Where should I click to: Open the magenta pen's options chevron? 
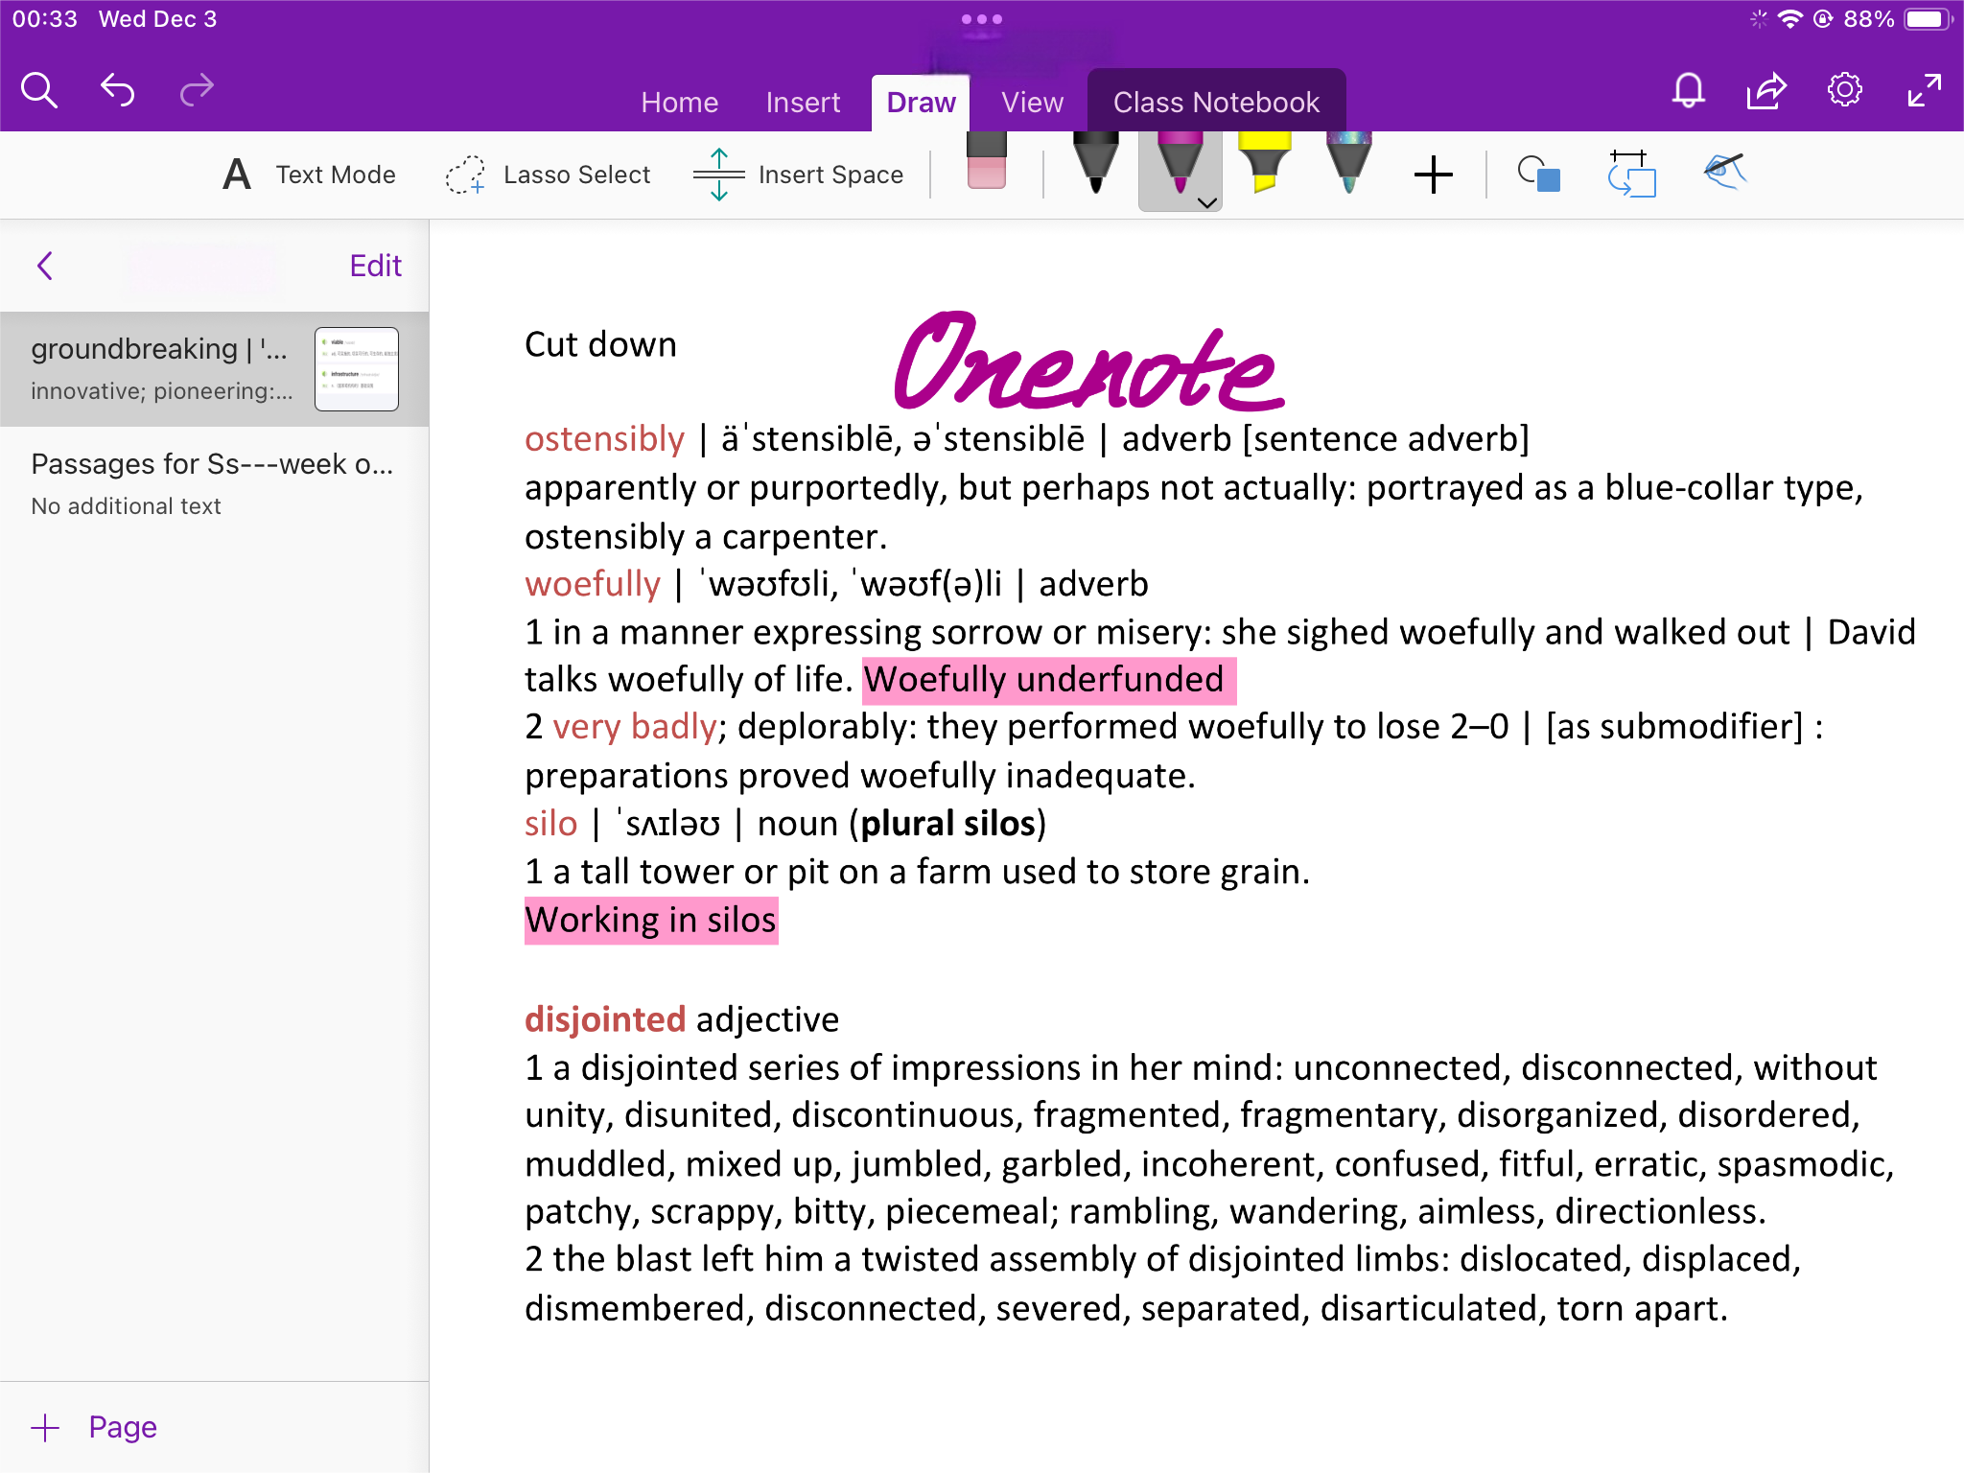[x=1205, y=203]
